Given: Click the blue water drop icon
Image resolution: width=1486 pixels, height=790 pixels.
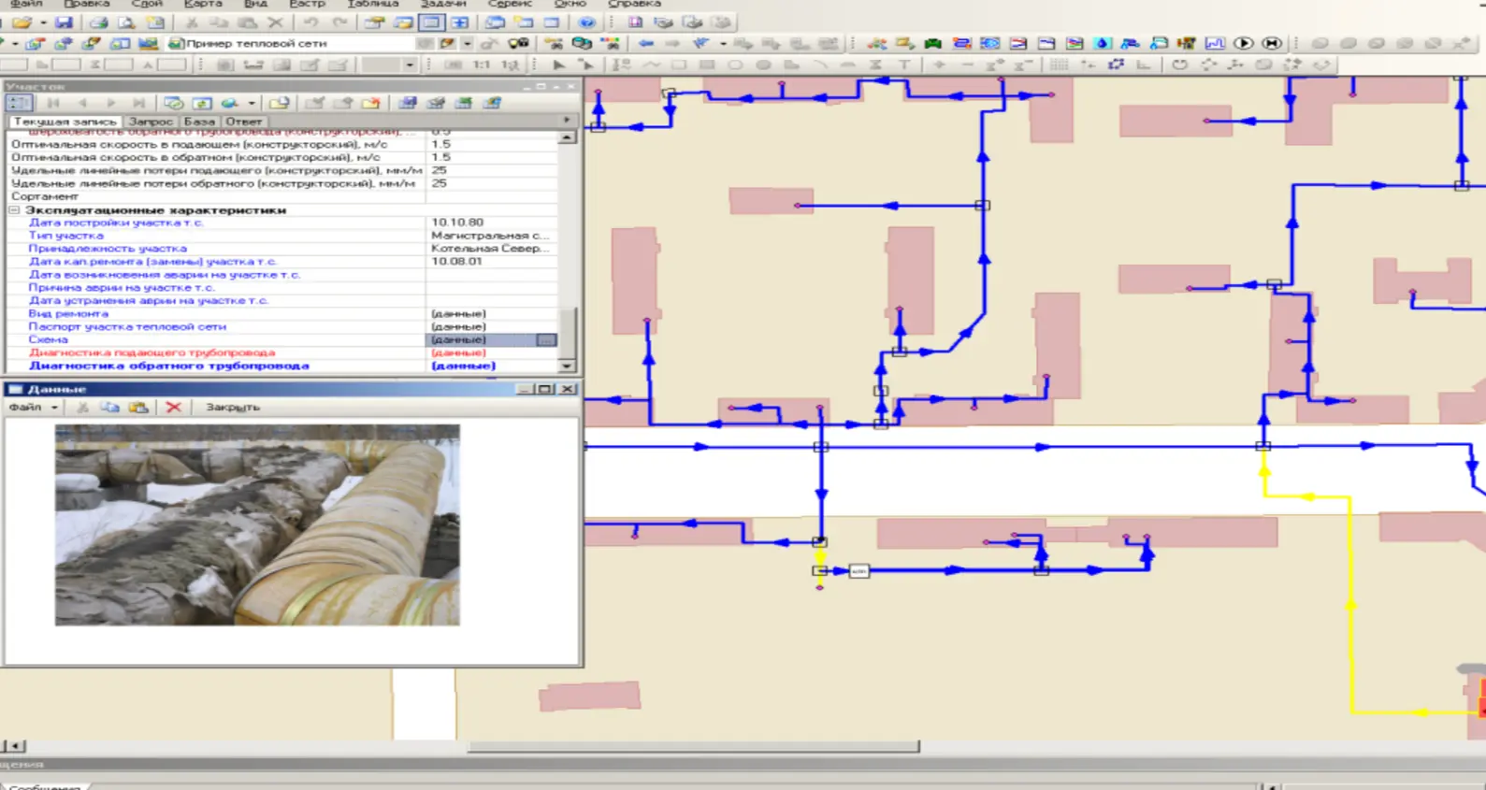Looking at the screenshot, I should coord(1103,43).
